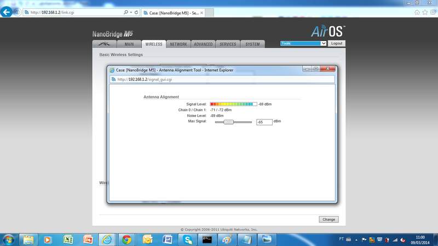Click the Refresh page icon
Viewport: 438px width, 246px height.
[x=136, y=12]
